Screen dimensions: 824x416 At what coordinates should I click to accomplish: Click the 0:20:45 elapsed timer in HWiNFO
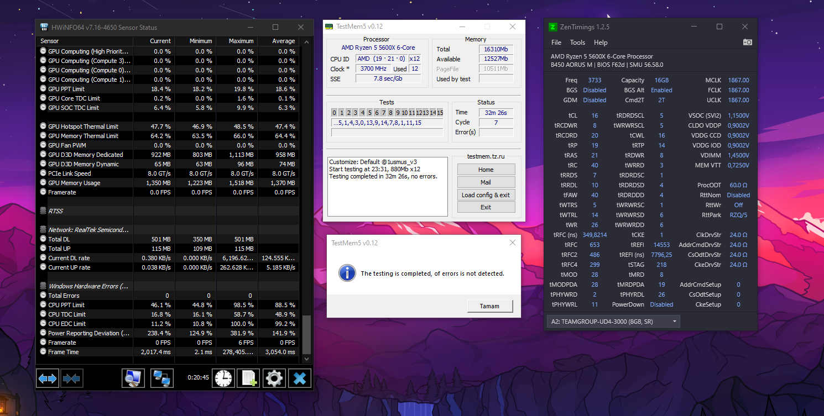[x=198, y=378]
